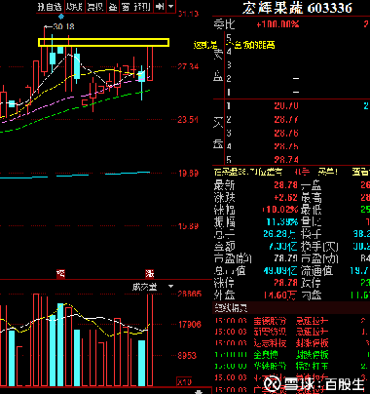The height and width of the screenshot is (394, 370).
Task: Click the third button in chart toolbar
Action: 94,7
